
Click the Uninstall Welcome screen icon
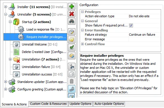(16, 44)
